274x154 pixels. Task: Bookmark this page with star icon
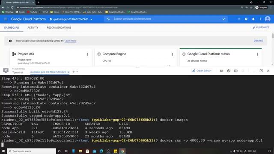pos(251,8)
